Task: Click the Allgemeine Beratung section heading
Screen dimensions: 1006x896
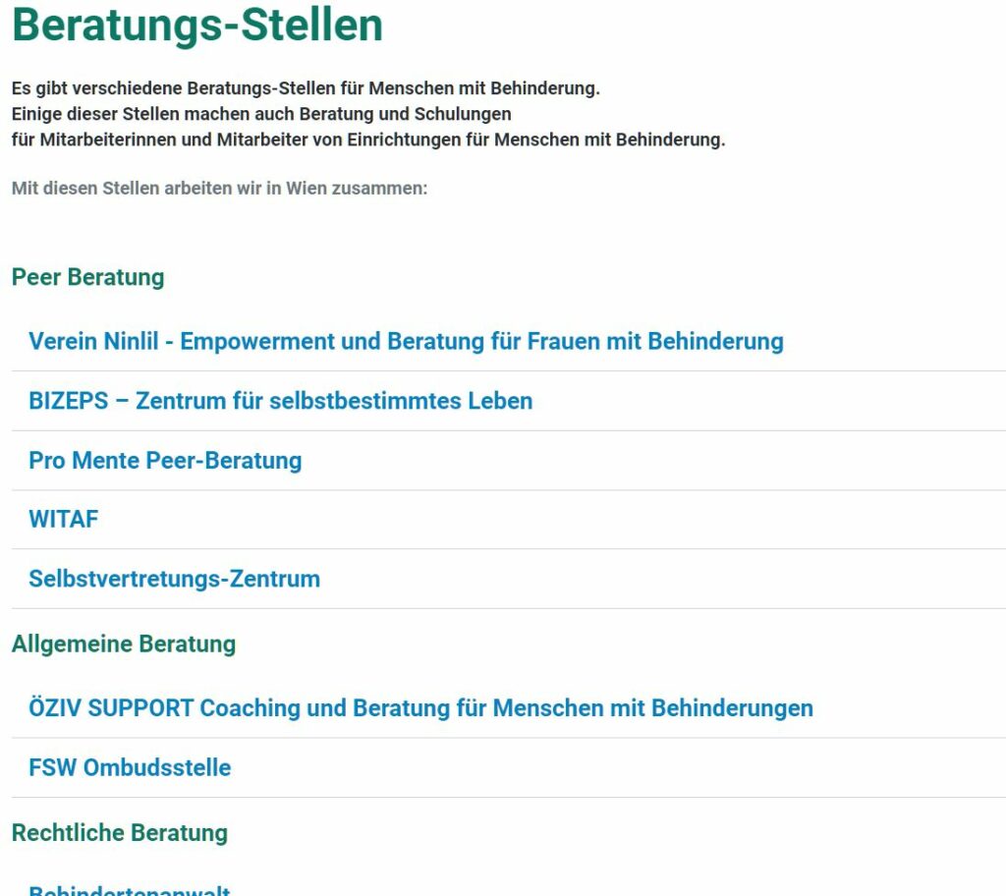Action: [124, 644]
